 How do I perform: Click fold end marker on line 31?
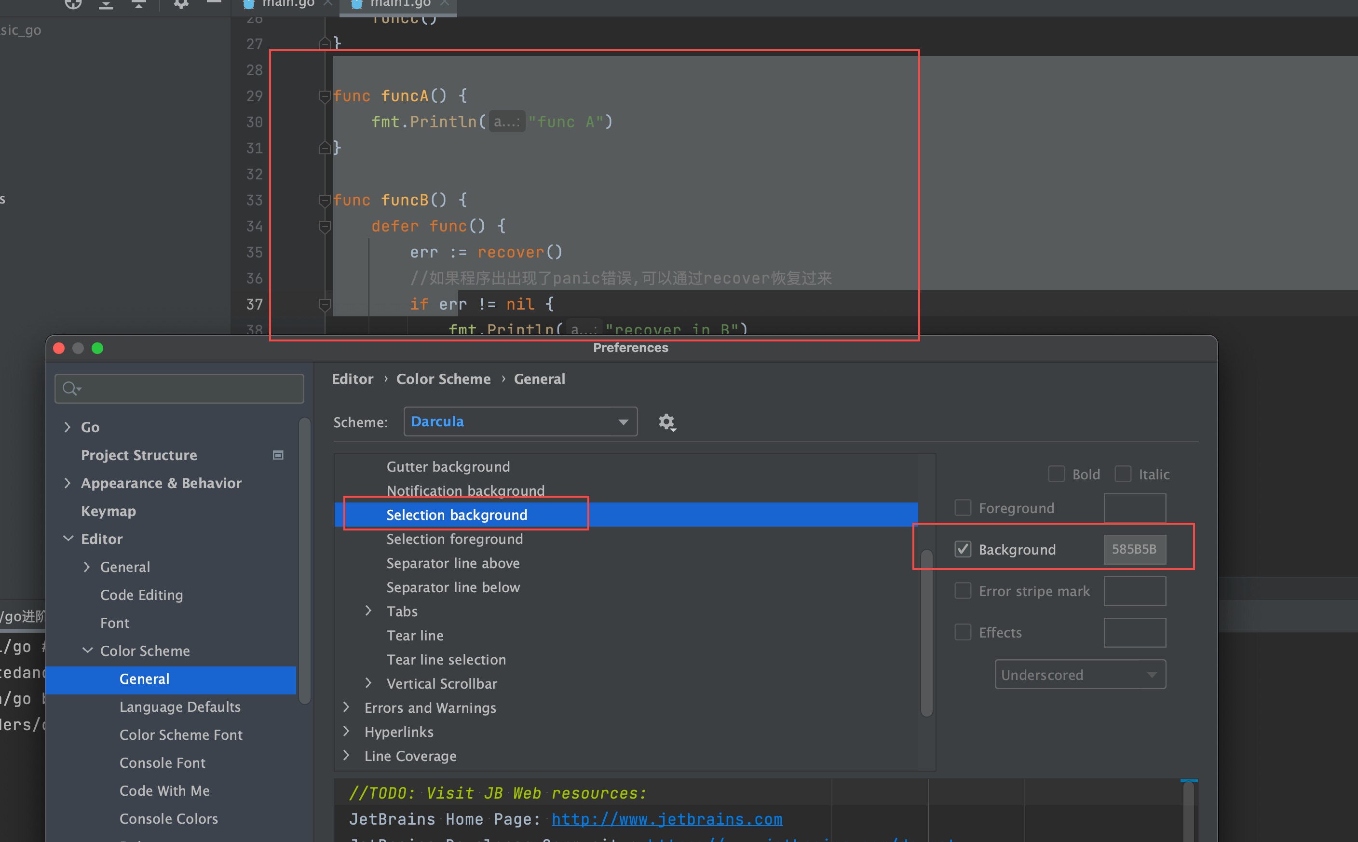pyautogui.click(x=325, y=148)
